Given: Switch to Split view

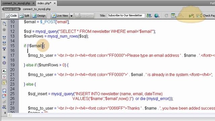Looking at the screenshot, I should tap(25, 16).
